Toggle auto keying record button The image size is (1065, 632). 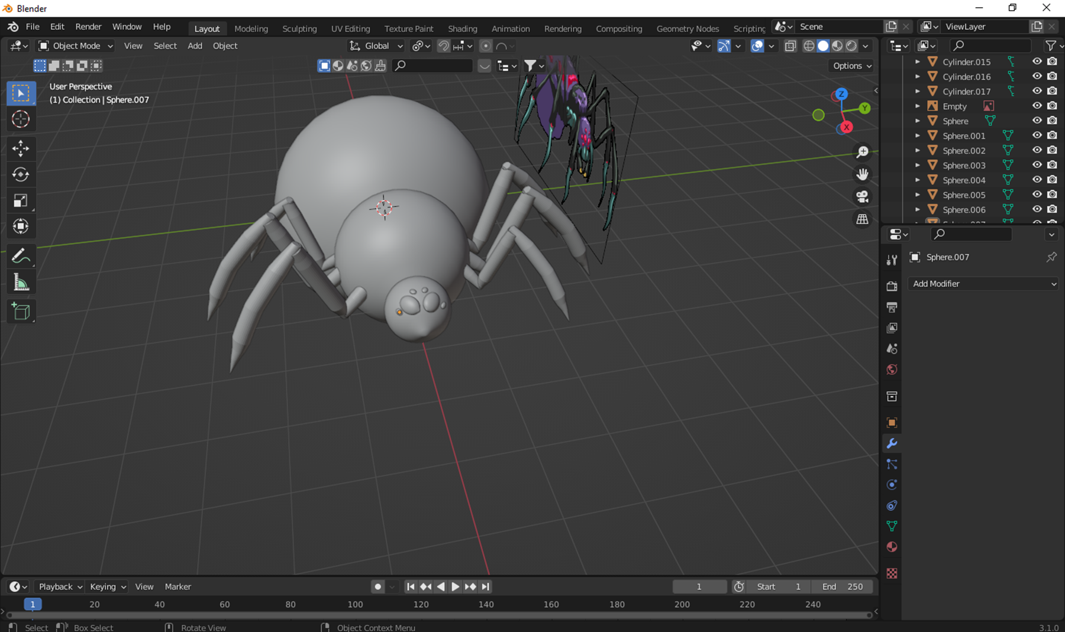[x=378, y=586]
